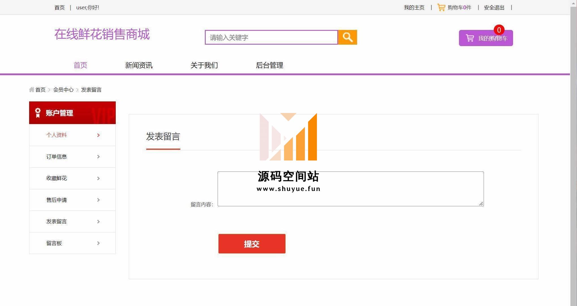This screenshot has width=577, height=306.
Task: Focus the 留言内容 message textarea
Action: click(x=351, y=189)
